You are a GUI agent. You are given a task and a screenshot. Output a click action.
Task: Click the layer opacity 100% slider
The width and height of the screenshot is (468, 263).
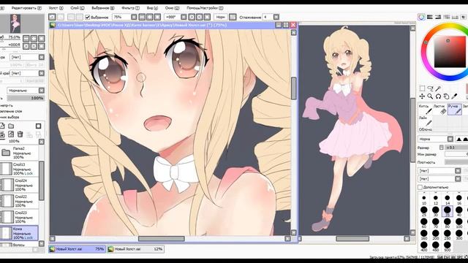[x=26, y=98]
